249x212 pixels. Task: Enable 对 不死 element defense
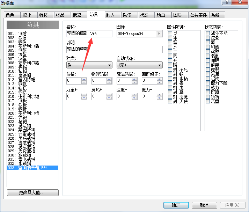click(x=170, y=70)
